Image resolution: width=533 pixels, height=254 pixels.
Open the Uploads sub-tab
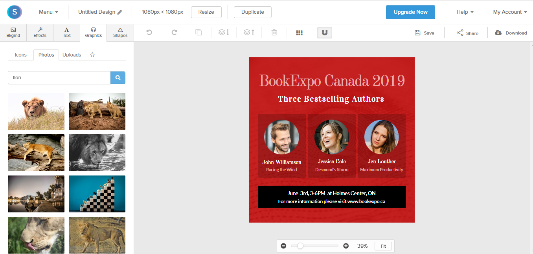tap(72, 55)
